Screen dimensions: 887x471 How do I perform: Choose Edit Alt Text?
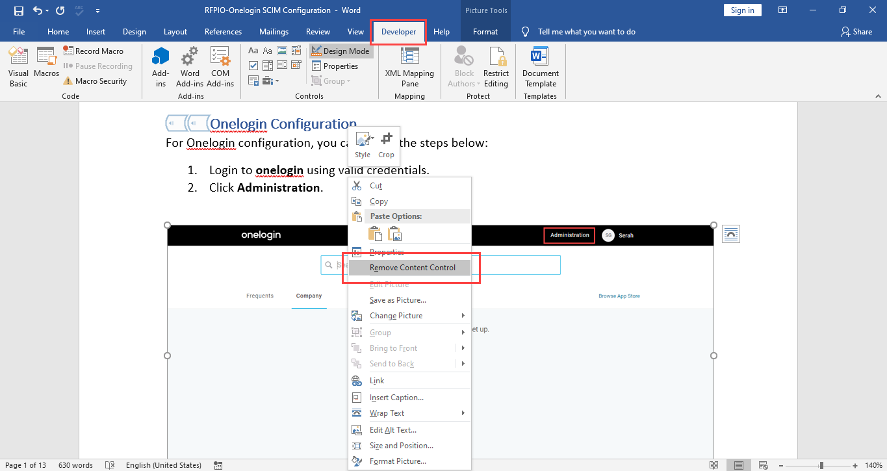click(x=409, y=430)
